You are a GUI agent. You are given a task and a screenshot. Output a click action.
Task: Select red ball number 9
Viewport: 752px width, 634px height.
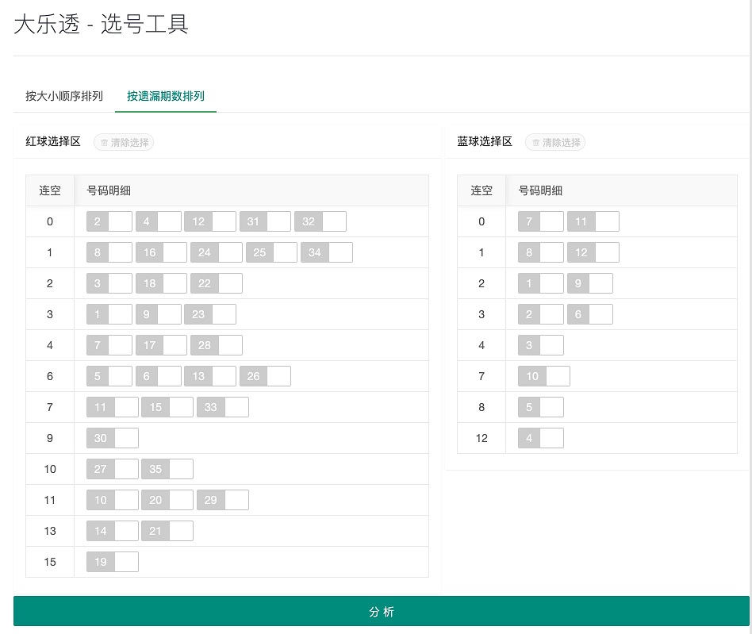[159, 314]
